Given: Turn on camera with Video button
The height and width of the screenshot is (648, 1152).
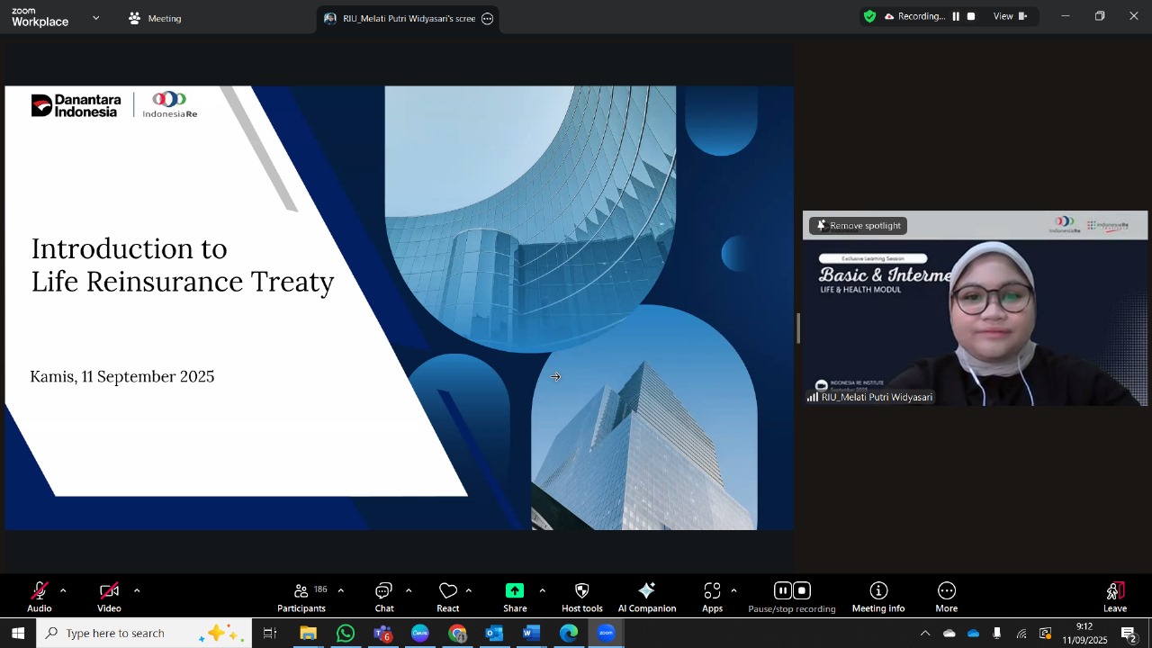Looking at the screenshot, I should [x=109, y=595].
